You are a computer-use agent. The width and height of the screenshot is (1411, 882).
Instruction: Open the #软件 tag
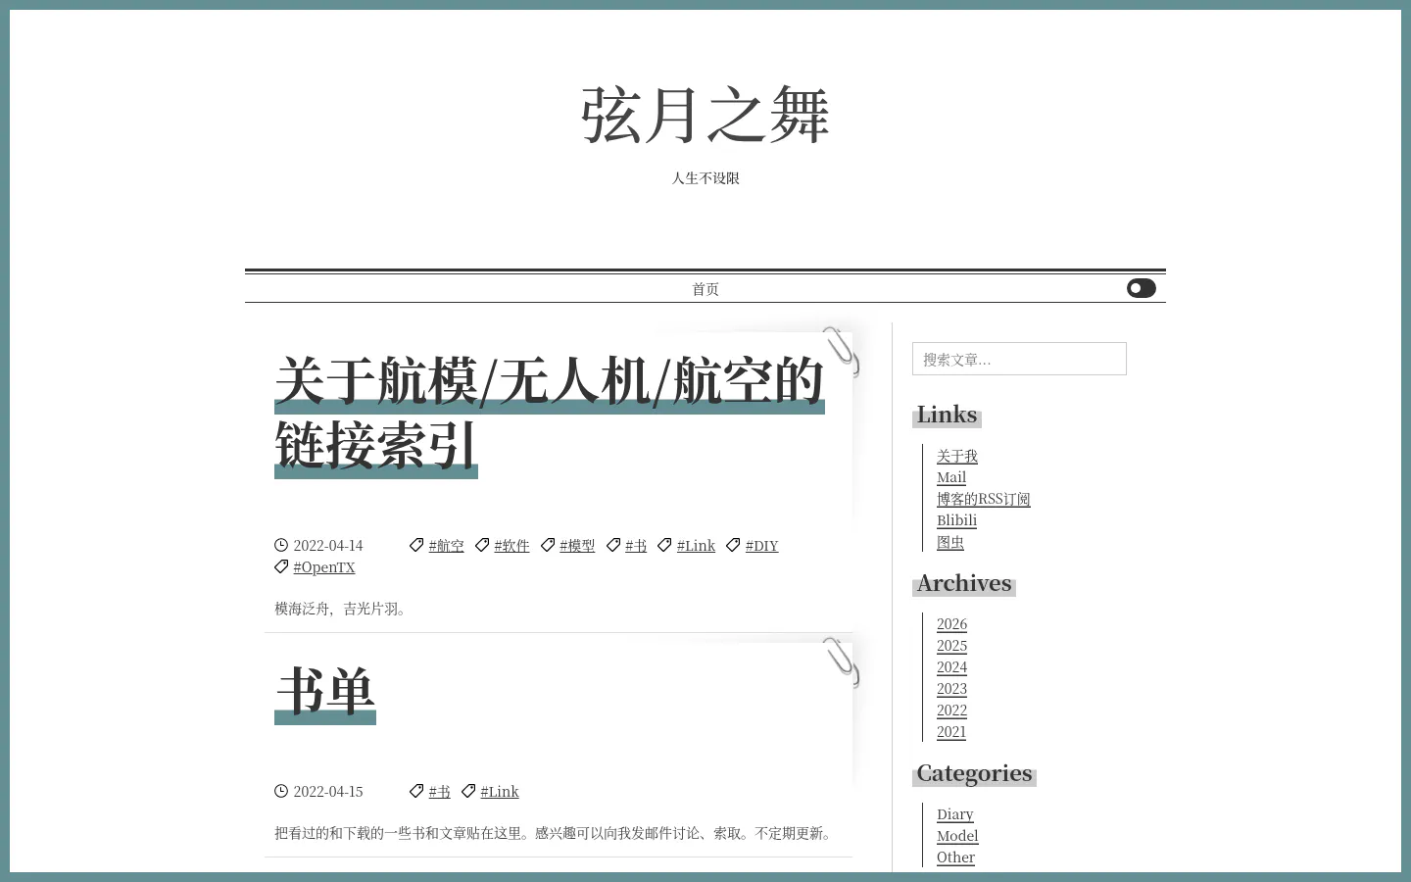pyautogui.click(x=511, y=546)
